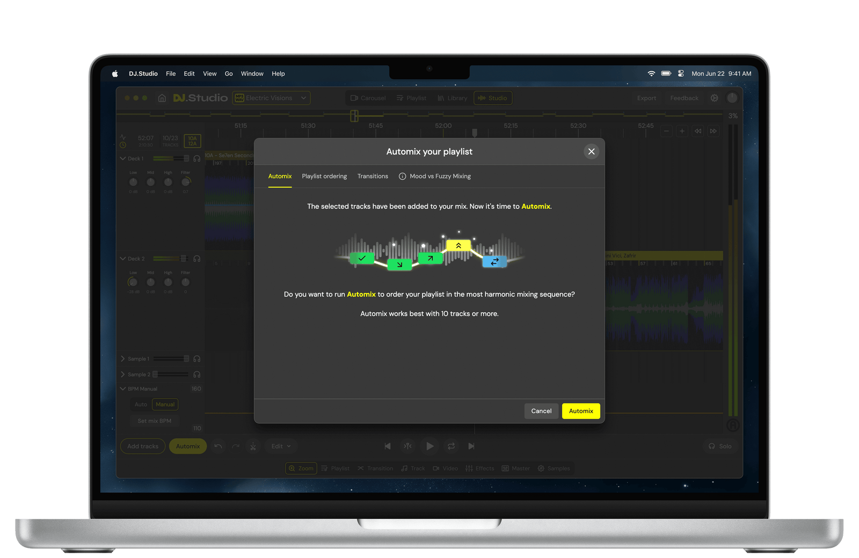Jump to previous track button
859x558 pixels.
tap(388, 446)
